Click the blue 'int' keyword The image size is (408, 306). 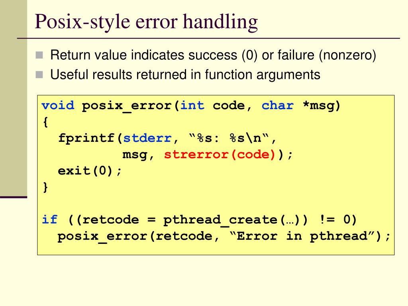[x=192, y=105]
